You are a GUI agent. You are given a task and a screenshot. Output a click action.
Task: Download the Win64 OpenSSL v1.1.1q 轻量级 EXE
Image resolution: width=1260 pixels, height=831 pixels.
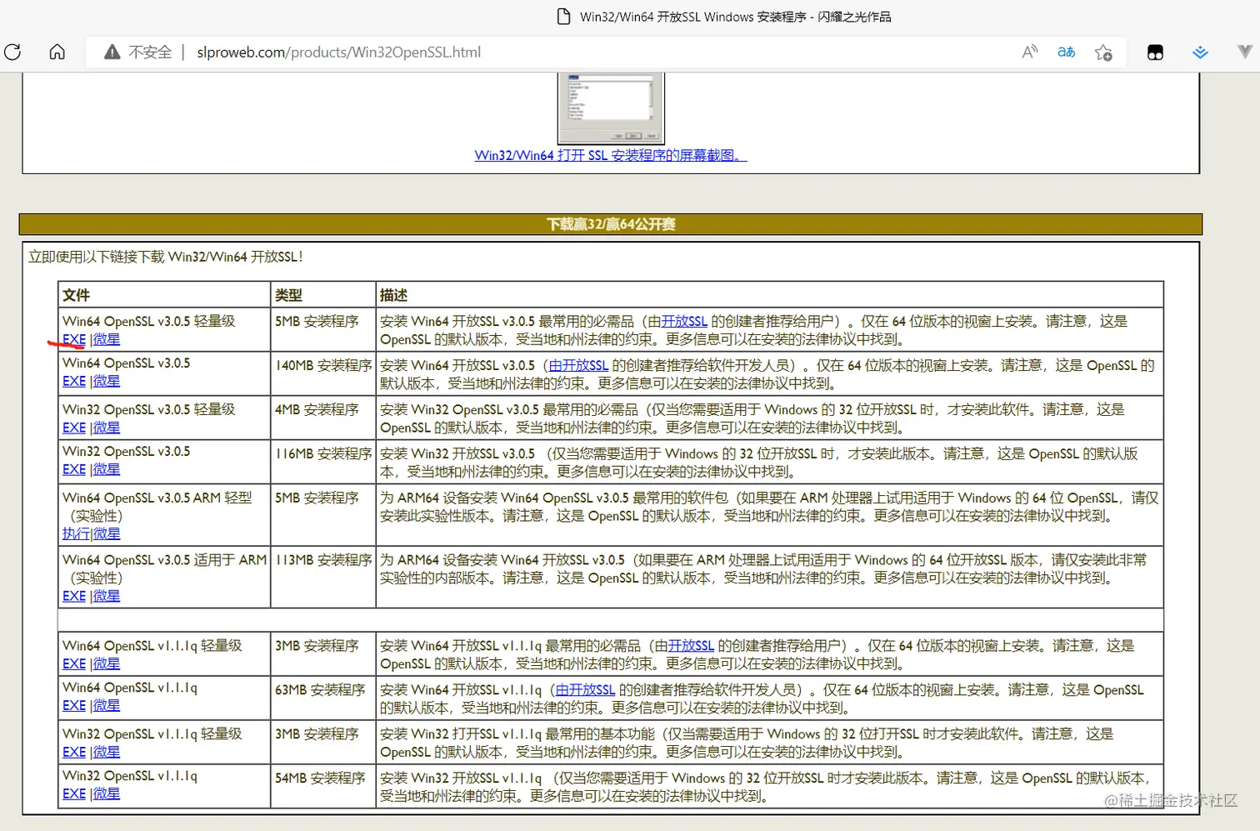click(74, 663)
